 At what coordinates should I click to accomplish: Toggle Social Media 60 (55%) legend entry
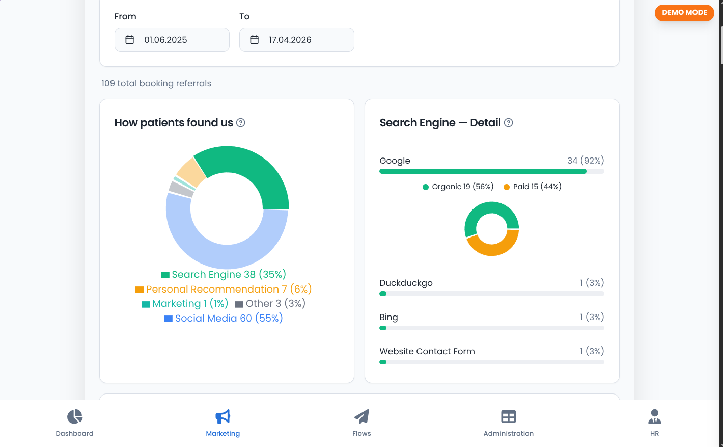(224, 319)
